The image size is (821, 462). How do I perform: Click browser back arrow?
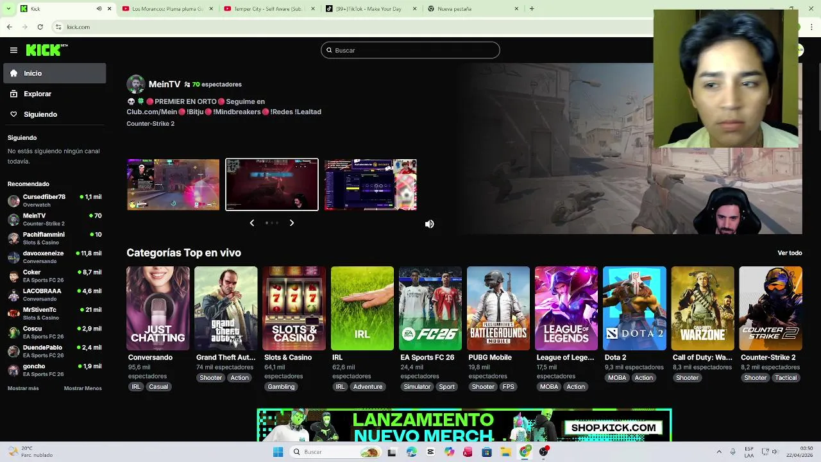tap(9, 27)
